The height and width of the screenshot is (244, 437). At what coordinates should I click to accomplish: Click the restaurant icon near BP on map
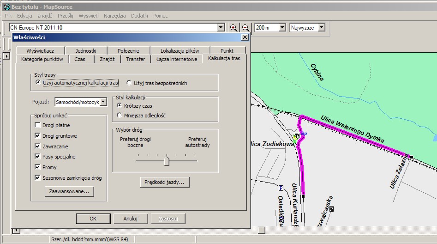[297, 136]
